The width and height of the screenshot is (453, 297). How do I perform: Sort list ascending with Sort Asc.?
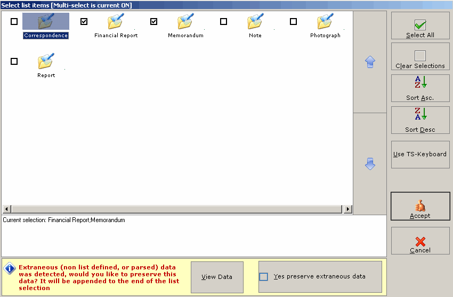pos(420,88)
